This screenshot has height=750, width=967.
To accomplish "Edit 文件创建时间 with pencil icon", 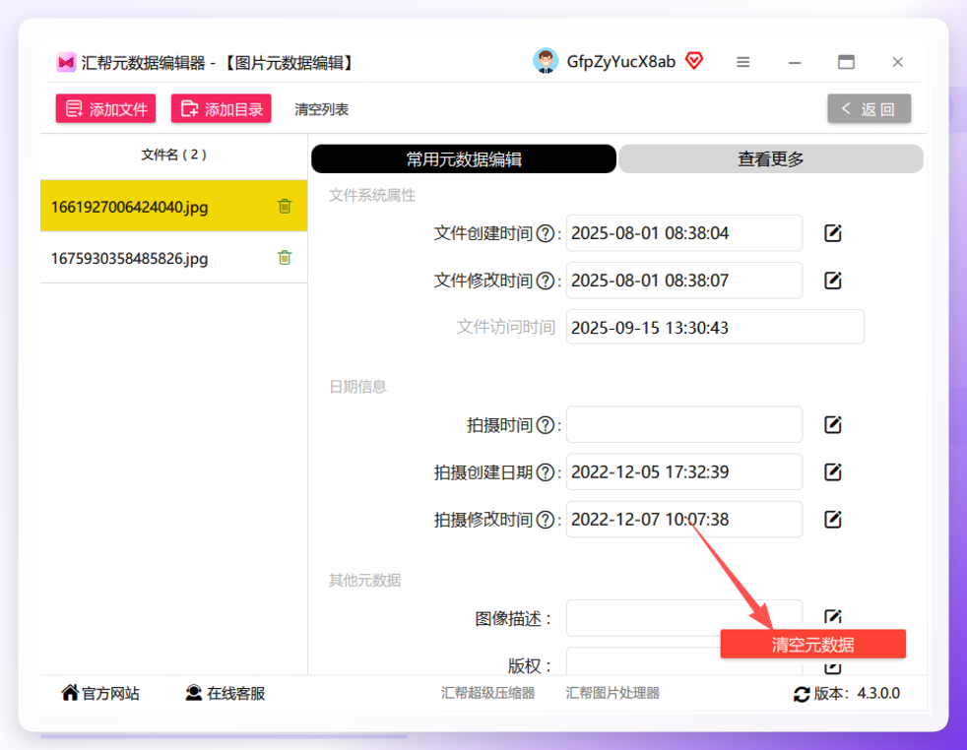I will click(832, 233).
